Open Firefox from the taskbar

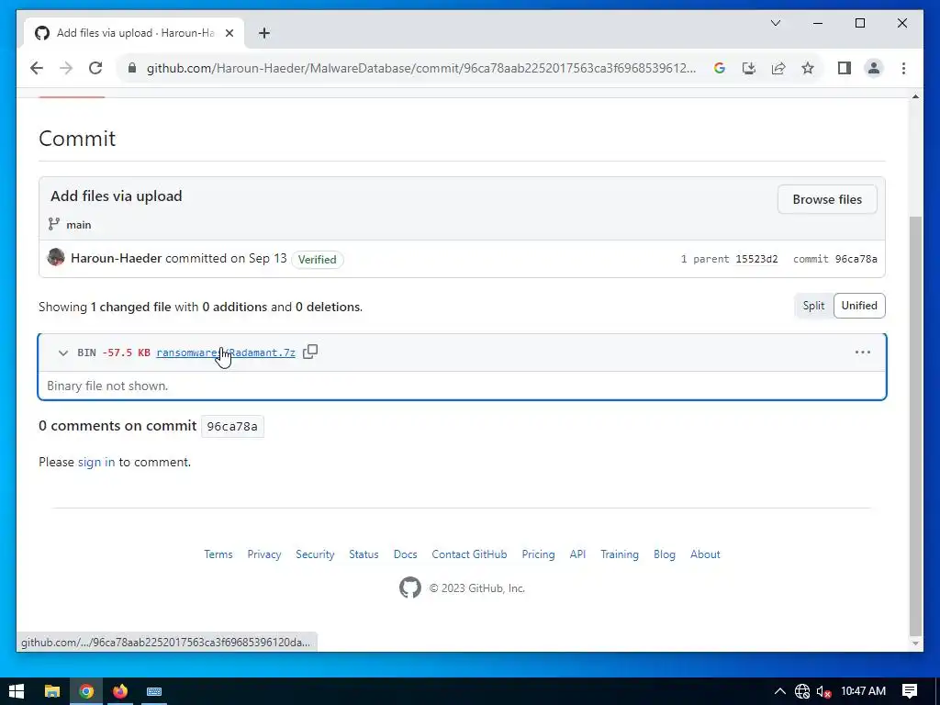[120, 691]
